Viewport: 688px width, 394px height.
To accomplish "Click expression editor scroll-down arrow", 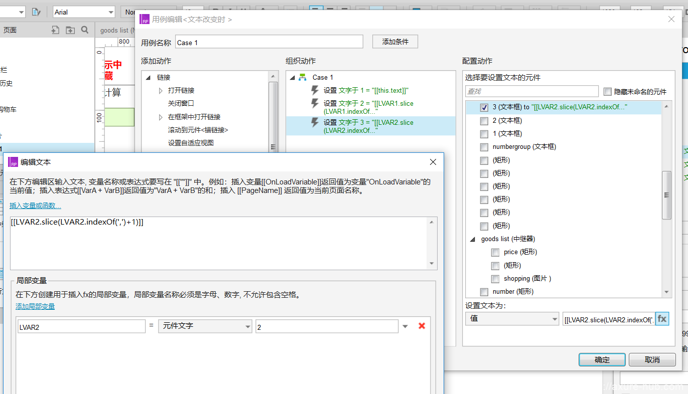I will coord(432,264).
